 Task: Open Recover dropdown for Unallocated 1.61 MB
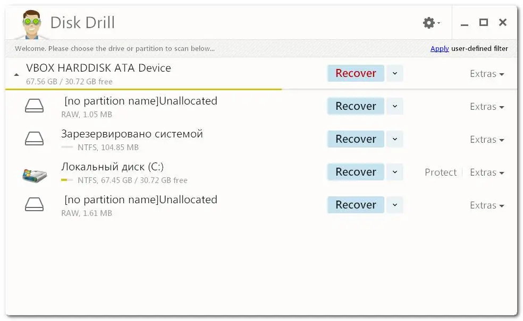pyautogui.click(x=394, y=205)
